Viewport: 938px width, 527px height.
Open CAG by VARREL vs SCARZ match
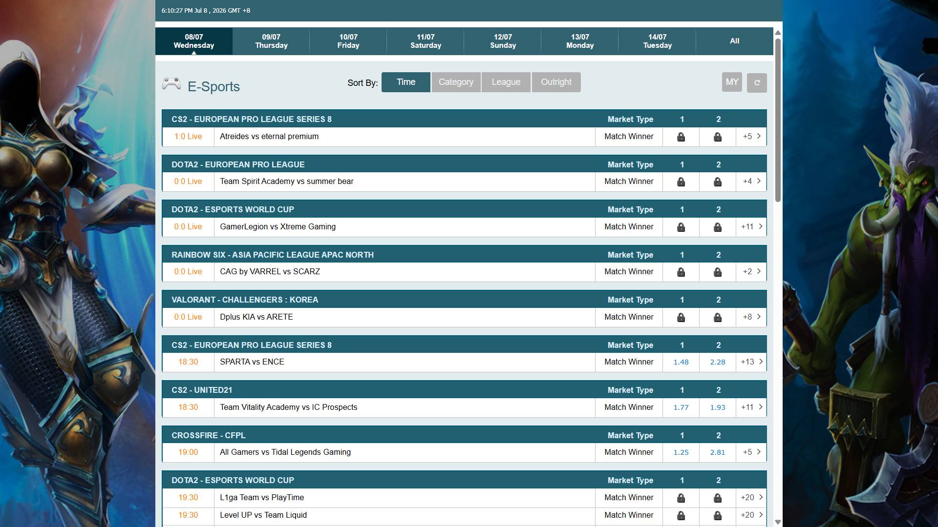click(x=270, y=272)
